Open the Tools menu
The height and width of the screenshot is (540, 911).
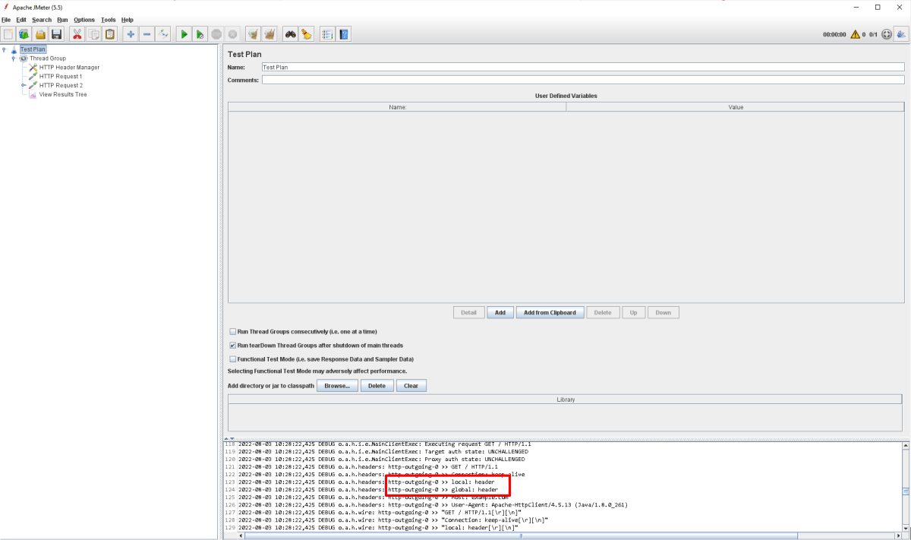click(109, 20)
